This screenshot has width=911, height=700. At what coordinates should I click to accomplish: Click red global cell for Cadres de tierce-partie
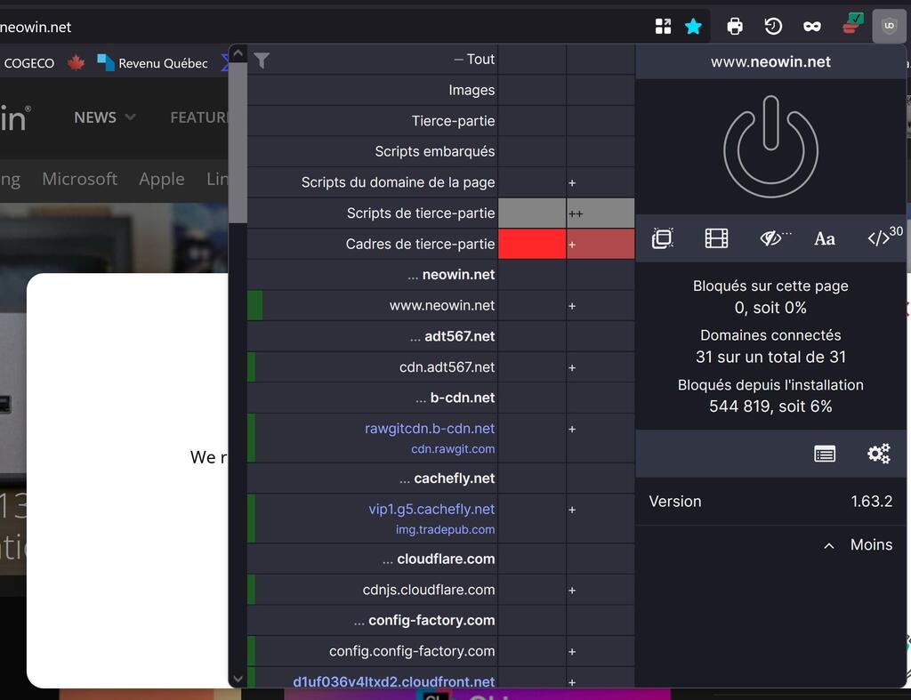coord(532,244)
